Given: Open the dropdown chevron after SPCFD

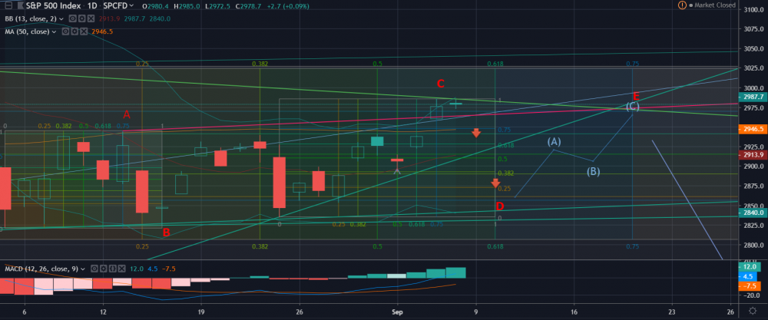Looking at the screenshot, I should pyautogui.click(x=131, y=6).
